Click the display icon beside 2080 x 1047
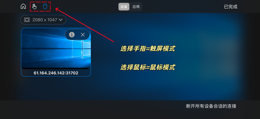Image resolution: width=260 pixels, height=119 pixels. pyautogui.click(x=27, y=20)
